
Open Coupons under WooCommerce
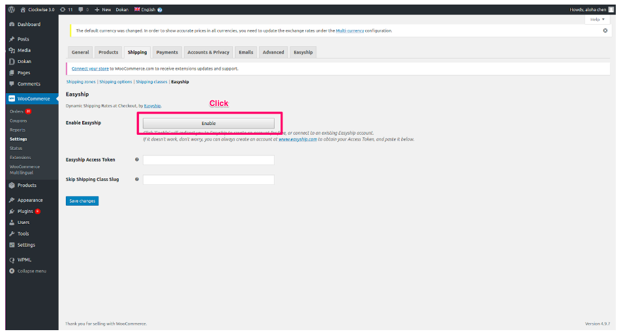tap(19, 121)
